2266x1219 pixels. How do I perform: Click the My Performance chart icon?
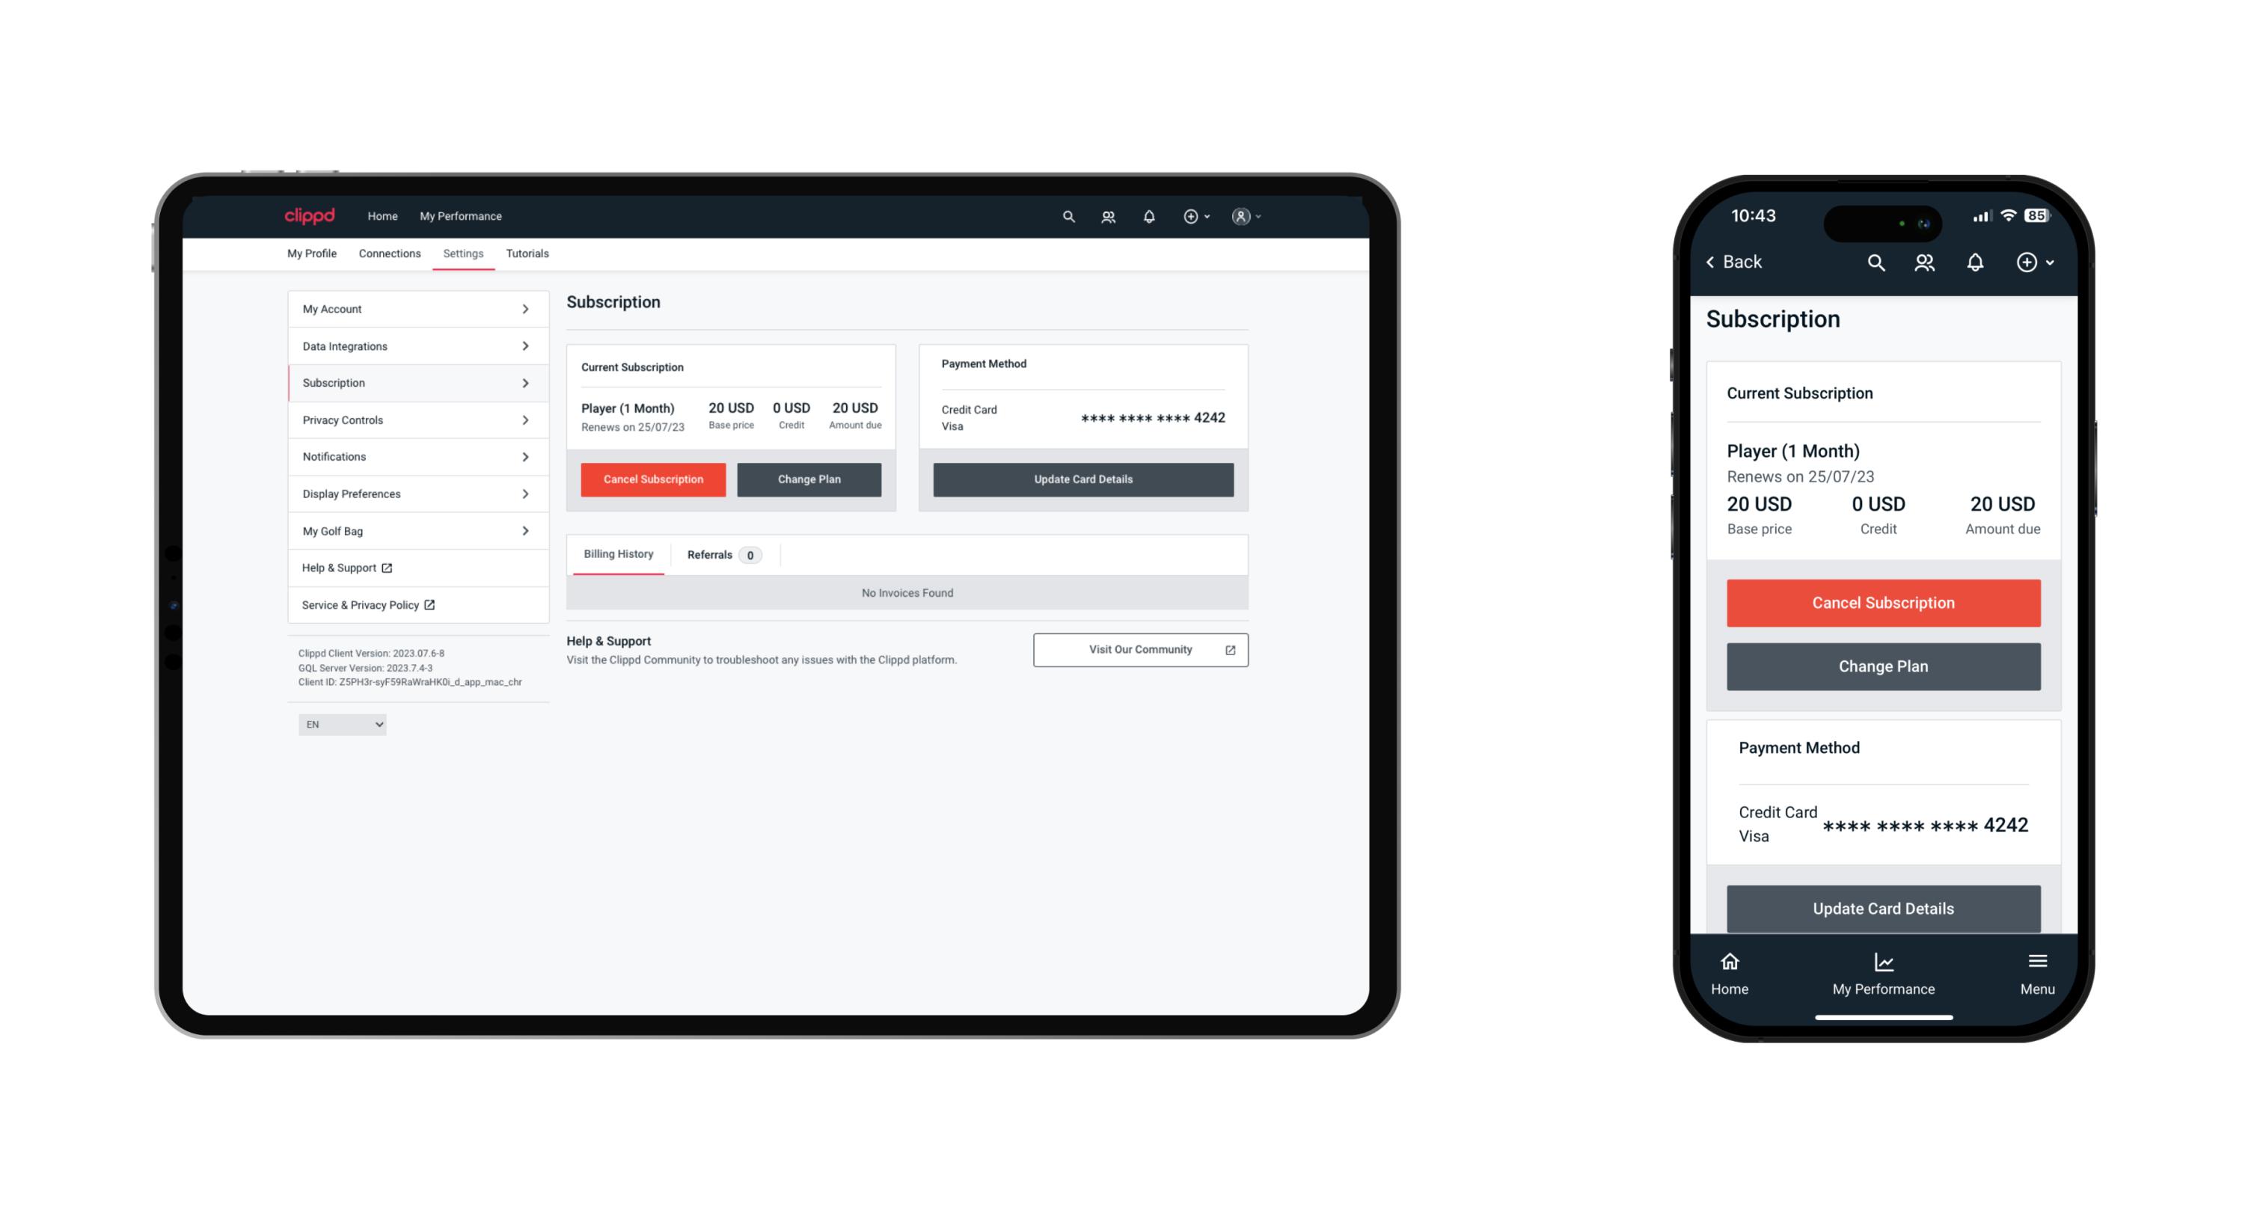pyautogui.click(x=1881, y=962)
